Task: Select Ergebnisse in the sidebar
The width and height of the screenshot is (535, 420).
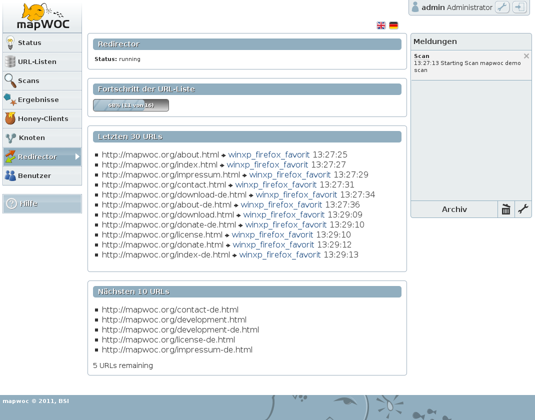Action: (42, 99)
